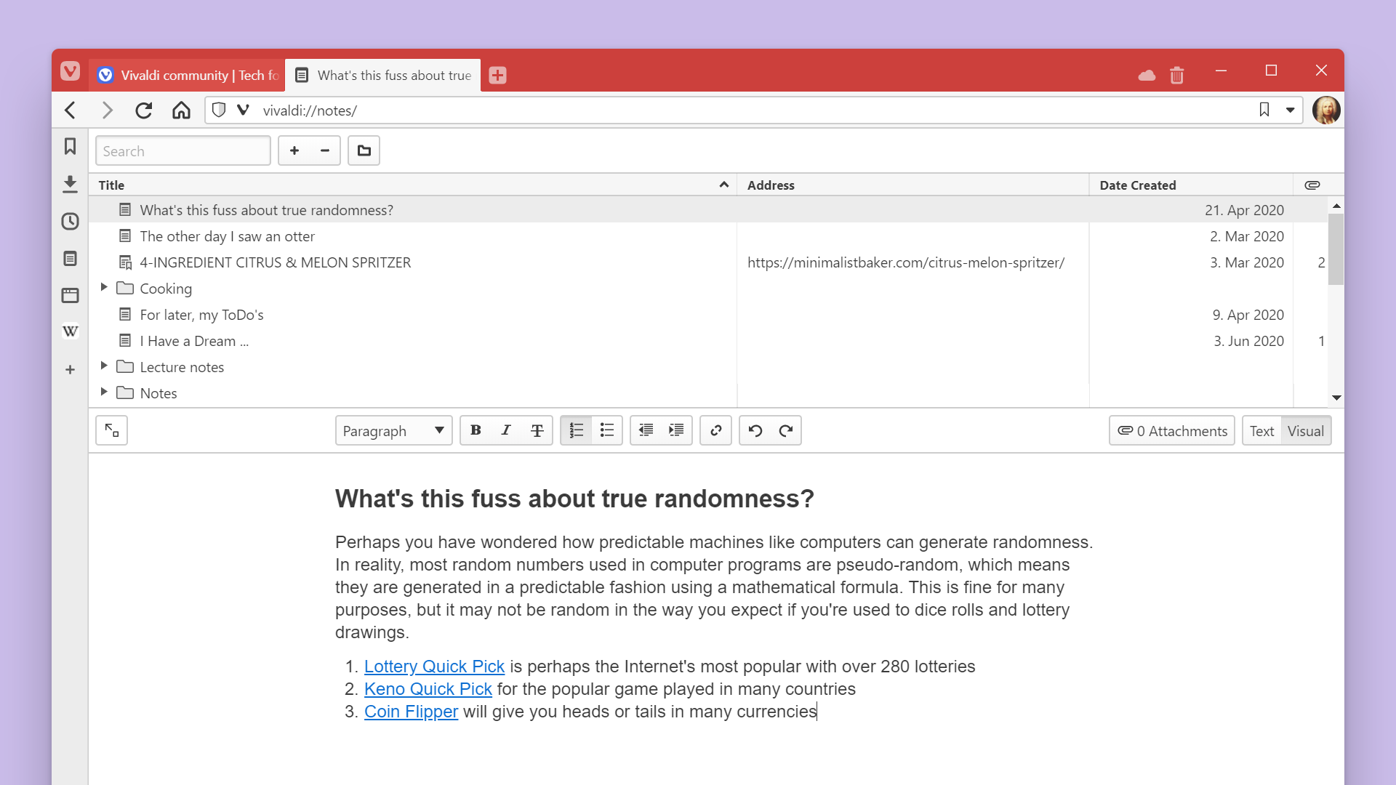Click the Bold formatting icon
Viewport: 1396px width, 785px height.
tap(476, 430)
